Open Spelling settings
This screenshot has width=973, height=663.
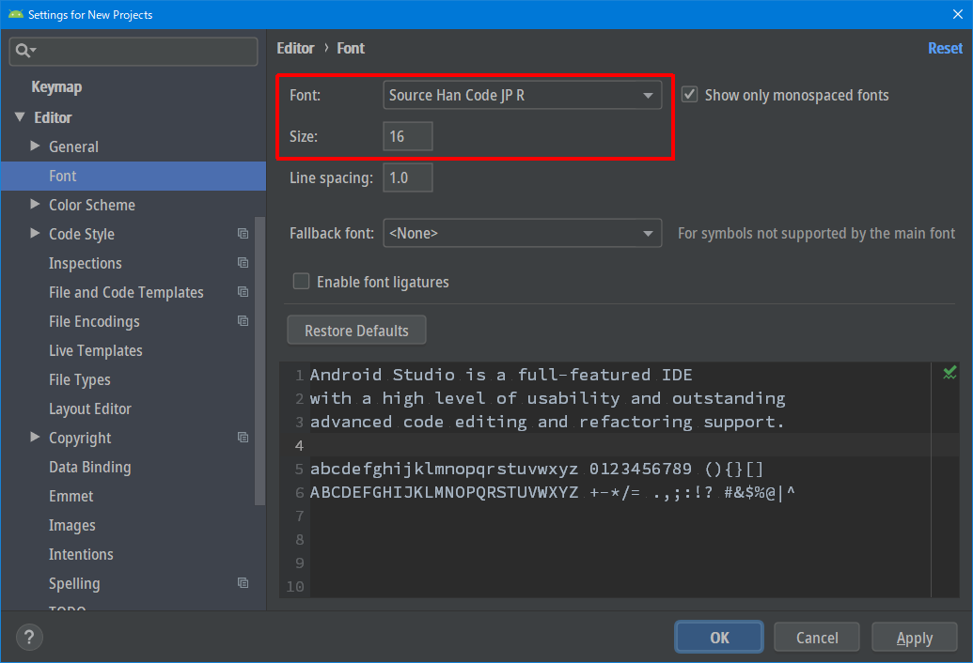coord(74,584)
